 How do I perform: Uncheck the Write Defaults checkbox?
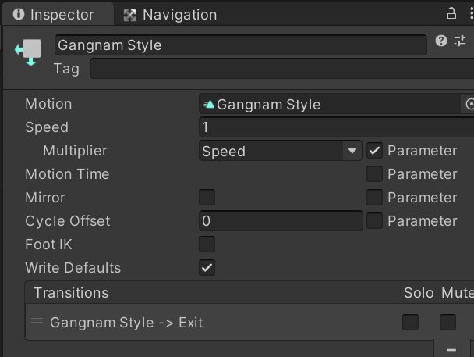click(x=207, y=268)
